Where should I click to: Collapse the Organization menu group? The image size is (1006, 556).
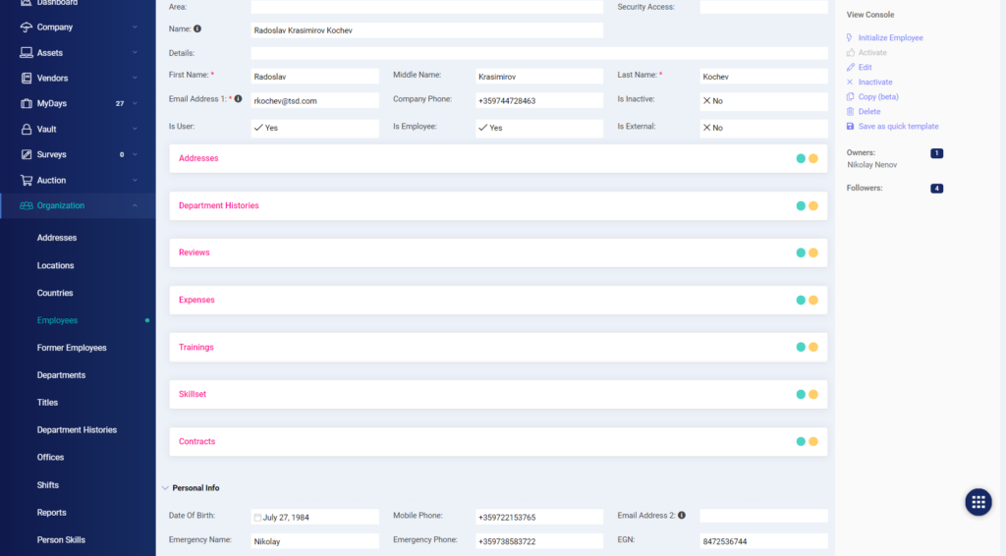point(134,205)
